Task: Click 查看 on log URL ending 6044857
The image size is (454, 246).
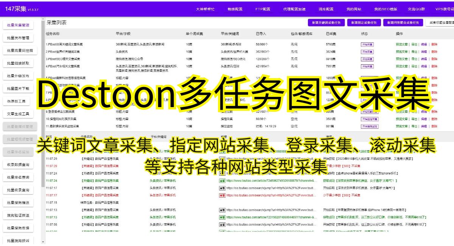Action: (x=222, y=217)
